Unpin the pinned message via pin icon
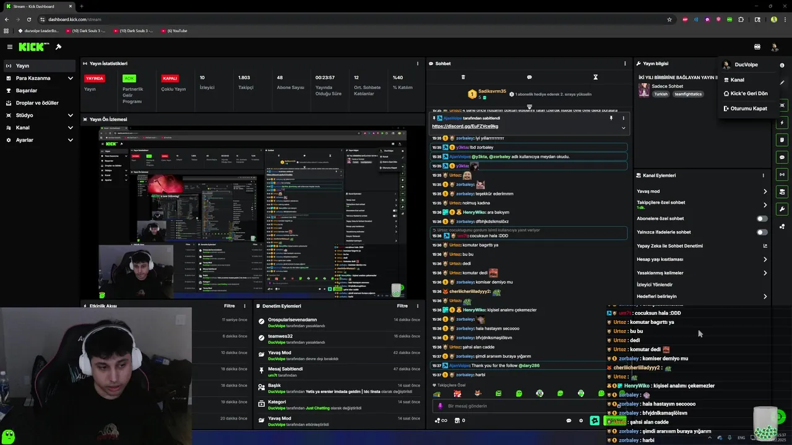This screenshot has width=792, height=445. [611, 118]
